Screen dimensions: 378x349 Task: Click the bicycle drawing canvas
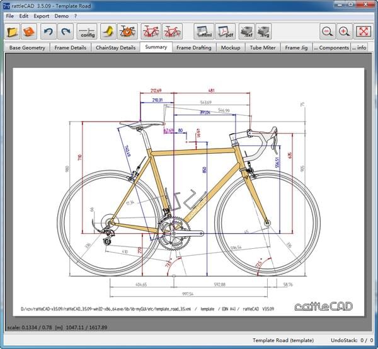tap(189, 189)
